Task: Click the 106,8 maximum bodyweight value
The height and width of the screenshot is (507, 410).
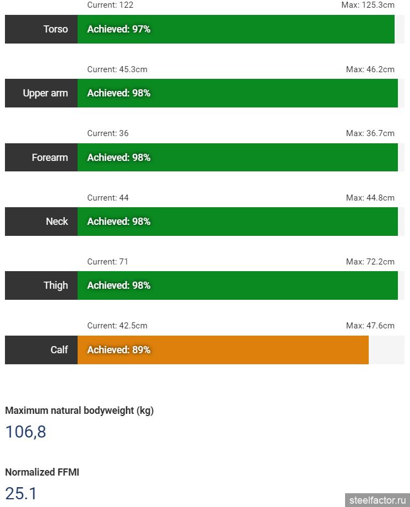Action: [x=26, y=432]
